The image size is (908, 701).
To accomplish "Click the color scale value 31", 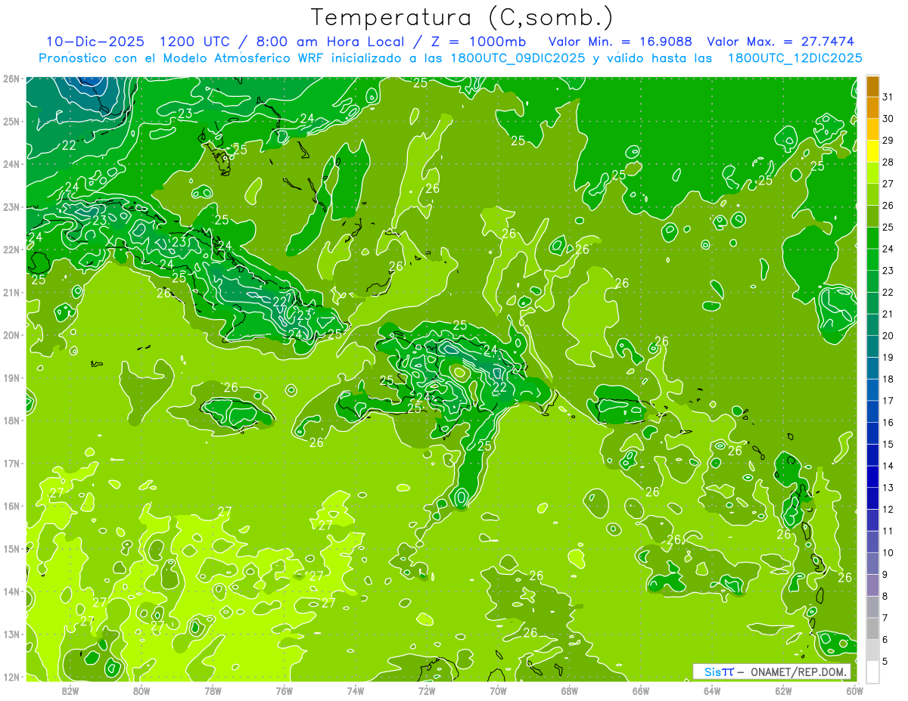I will [888, 97].
